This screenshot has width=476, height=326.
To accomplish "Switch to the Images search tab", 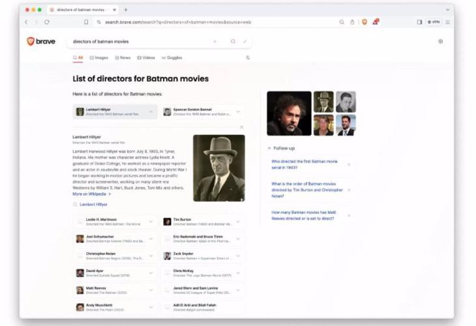I will (x=98, y=57).
